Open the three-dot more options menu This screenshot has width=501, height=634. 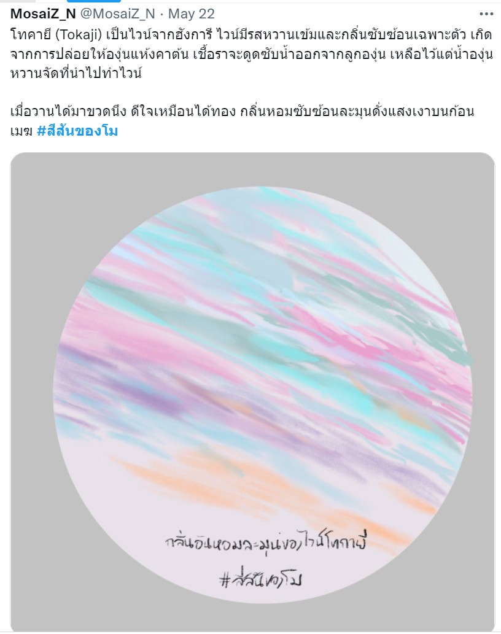pos(486,14)
